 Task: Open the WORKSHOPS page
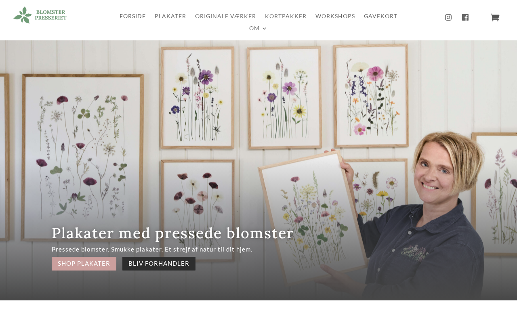click(x=335, y=16)
